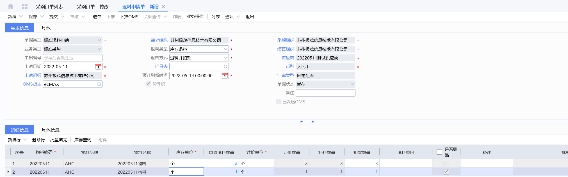This screenshot has width=568, height=177.
Task: Expand the 保存 dropdown arrow
Action: (x=42, y=17)
